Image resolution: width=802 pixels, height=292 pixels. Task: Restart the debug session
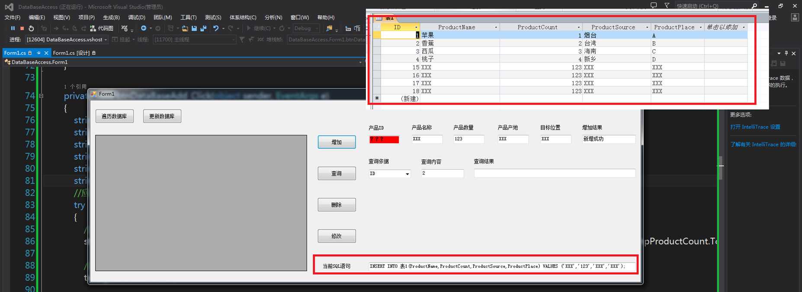point(31,28)
